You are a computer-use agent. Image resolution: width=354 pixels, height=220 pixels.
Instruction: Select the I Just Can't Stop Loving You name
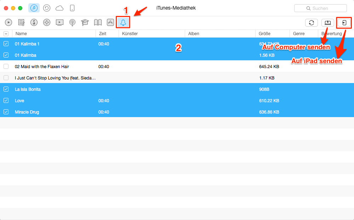(x=55, y=78)
